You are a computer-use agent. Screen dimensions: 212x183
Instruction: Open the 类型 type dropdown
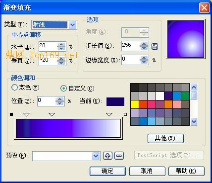(73, 25)
